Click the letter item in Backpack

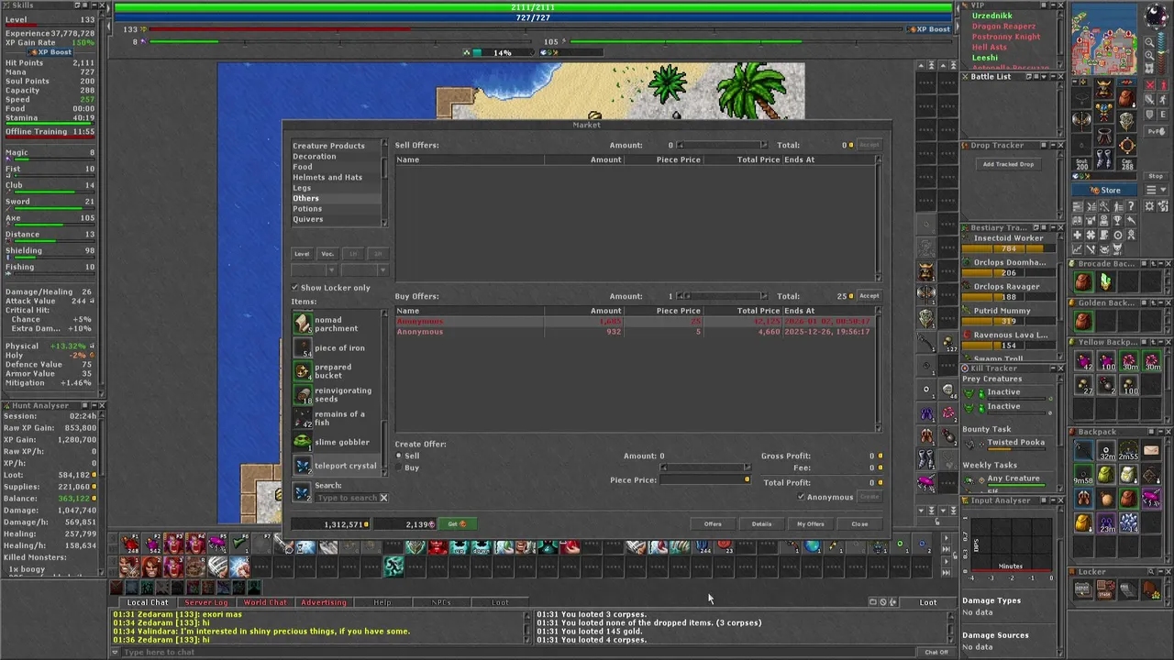coord(1151,450)
